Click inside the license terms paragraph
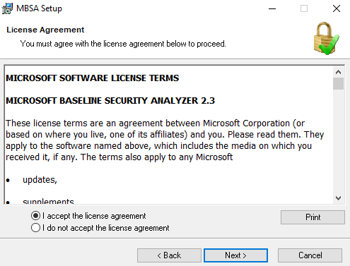Screen dimensions: 350x266 pyautogui.click(x=165, y=140)
